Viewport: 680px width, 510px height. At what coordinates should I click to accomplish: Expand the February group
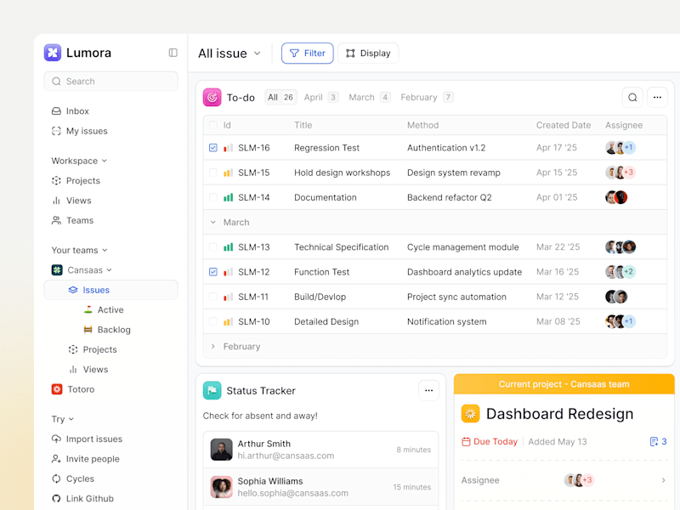(213, 346)
